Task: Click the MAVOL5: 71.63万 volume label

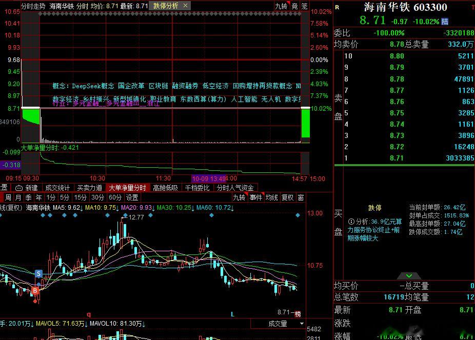Action: pyautogui.click(x=61, y=324)
